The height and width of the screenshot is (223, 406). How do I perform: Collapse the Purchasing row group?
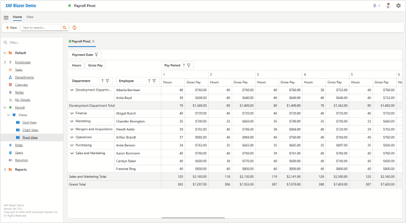[x=72, y=145]
